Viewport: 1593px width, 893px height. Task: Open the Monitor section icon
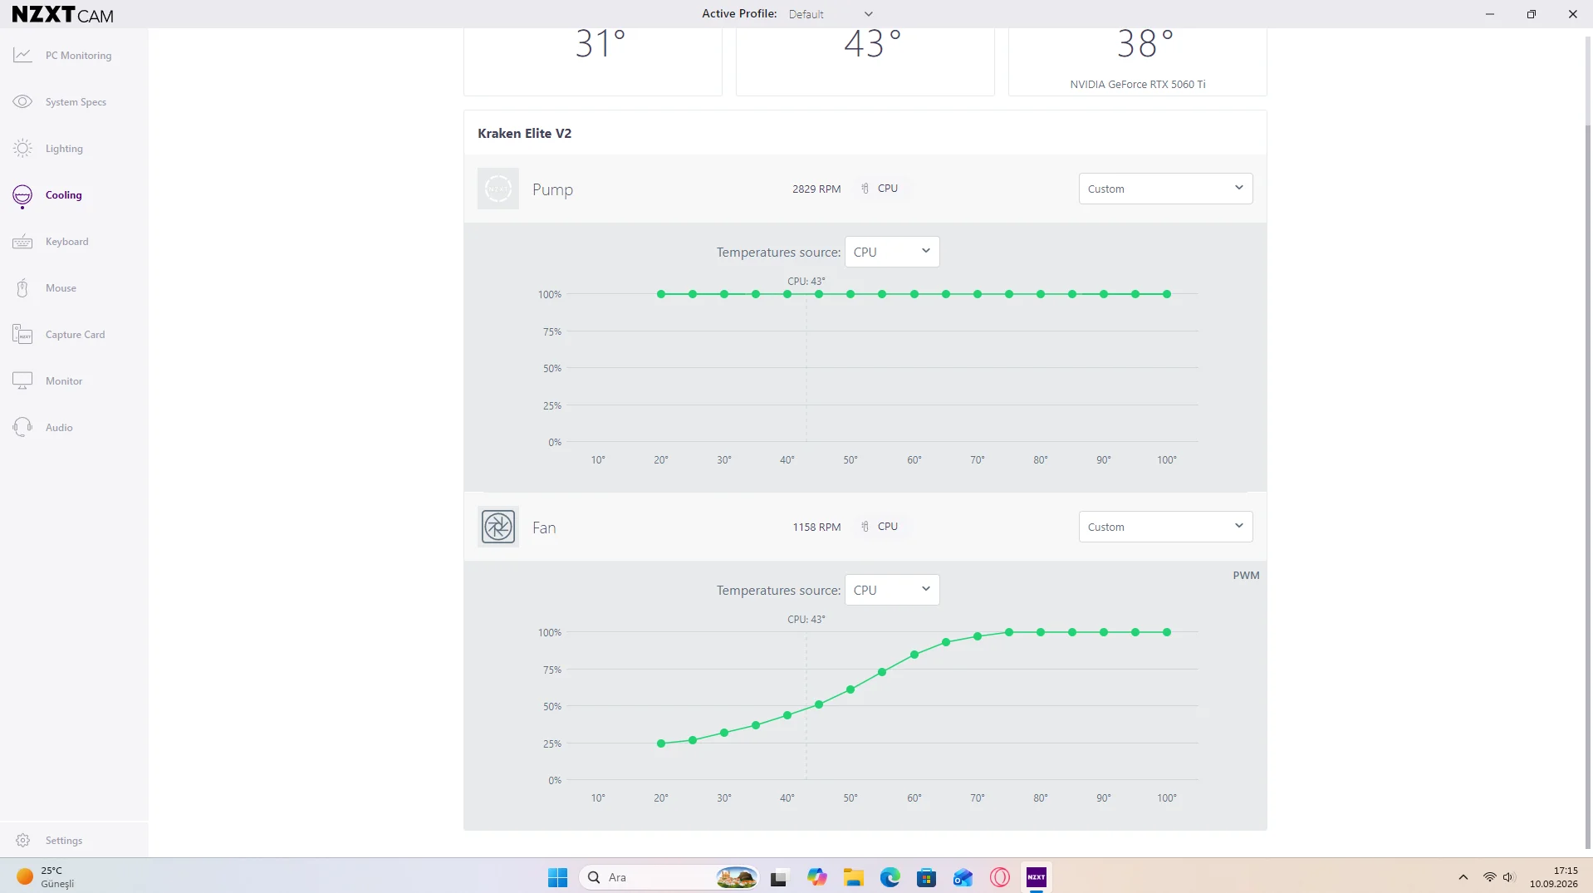[22, 380]
